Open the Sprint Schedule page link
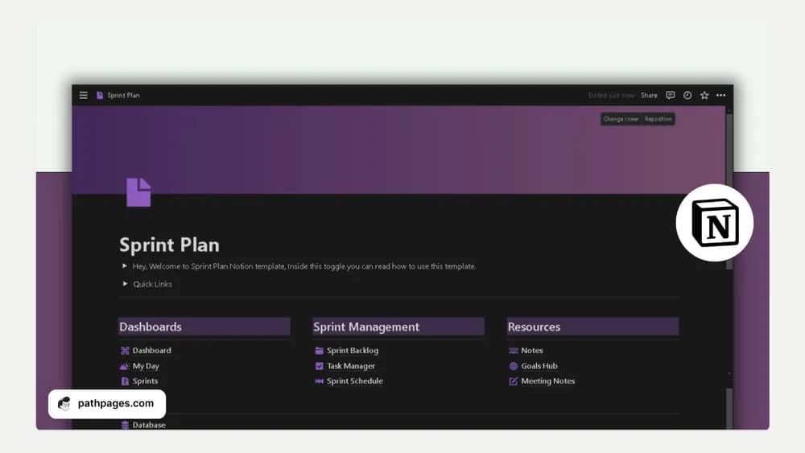Image resolution: width=805 pixels, height=453 pixels. click(x=355, y=381)
